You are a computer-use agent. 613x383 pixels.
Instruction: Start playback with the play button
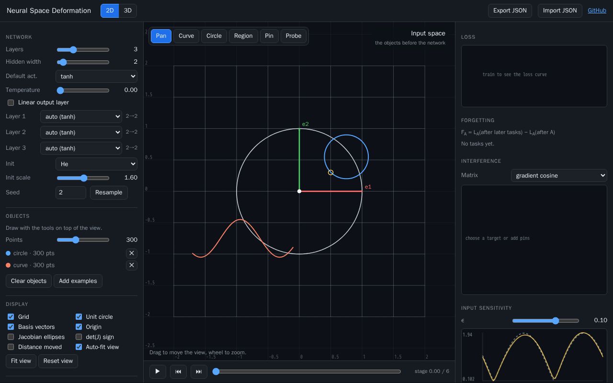[x=158, y=371]
